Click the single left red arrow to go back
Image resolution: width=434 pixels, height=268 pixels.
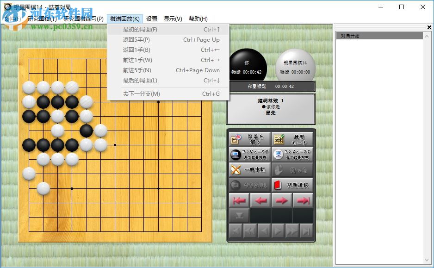pyautogui.click(x=260, y=200)
